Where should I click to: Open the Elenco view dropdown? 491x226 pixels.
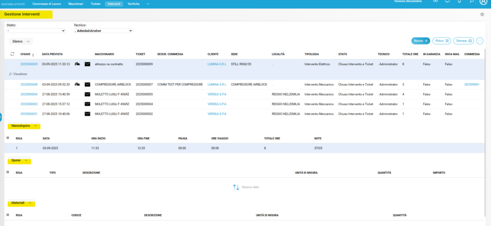click(x=21, y=42)
